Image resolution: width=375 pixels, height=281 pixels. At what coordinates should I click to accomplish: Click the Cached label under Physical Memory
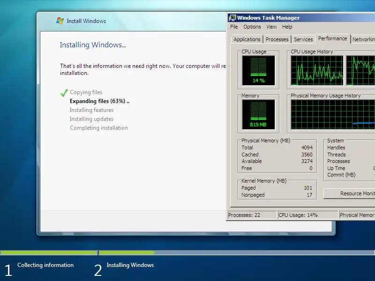pos(250,155)
